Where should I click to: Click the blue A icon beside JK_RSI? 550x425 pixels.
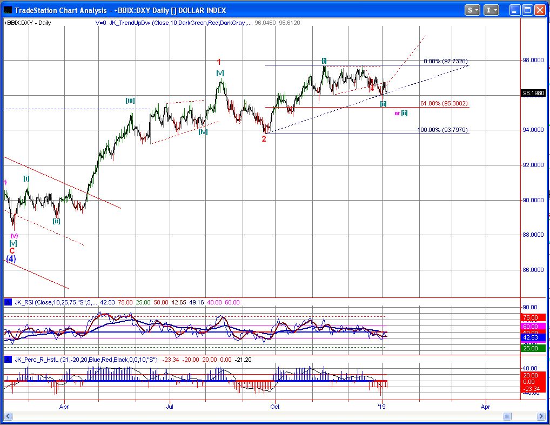click(x=8, y=302)
